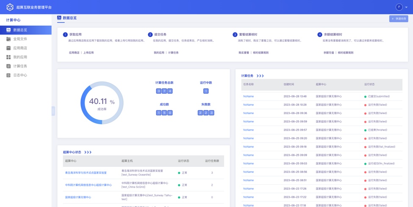Click the 全局文件 folder icon
The image size is (413, 207).
point(8,39)
